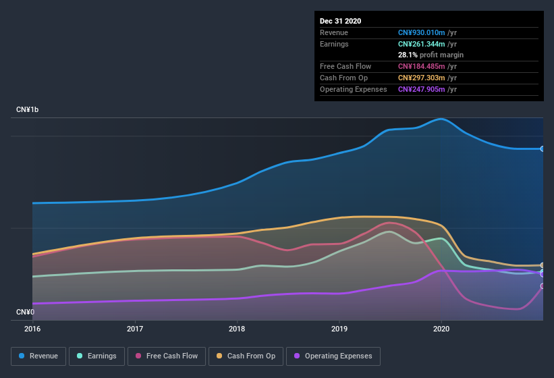Click the Cash From Op label in tooltip
The height and width of the screenshot is (378, 554).
(x=343, y=78)
